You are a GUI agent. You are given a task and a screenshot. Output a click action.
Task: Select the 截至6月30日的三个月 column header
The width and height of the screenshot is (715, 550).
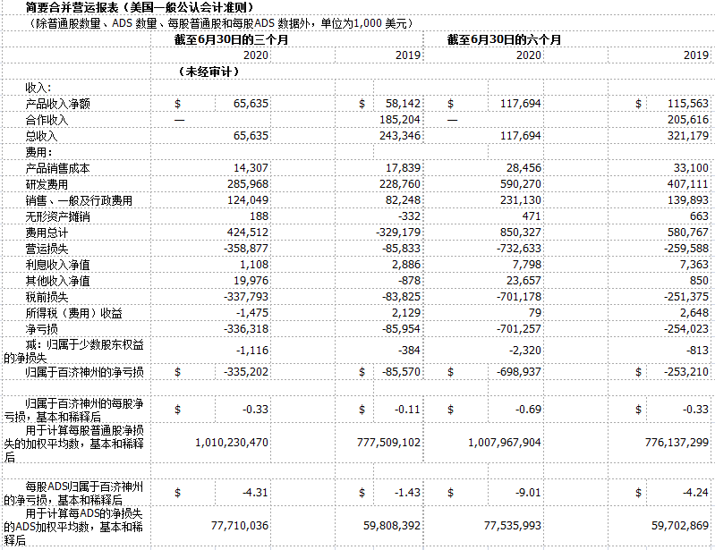pyautogui.click(x=232, y=40)
